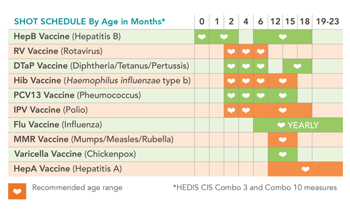
Task: Click the 19-23 months column header
Action: pyautogui.click(x=327, y=22)
